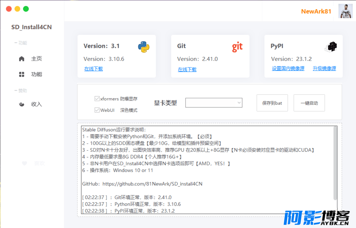This screenshot has width=356, height=228.
Task: Click the 设置国内镜像源 link
Action: (x=288, y=68)
